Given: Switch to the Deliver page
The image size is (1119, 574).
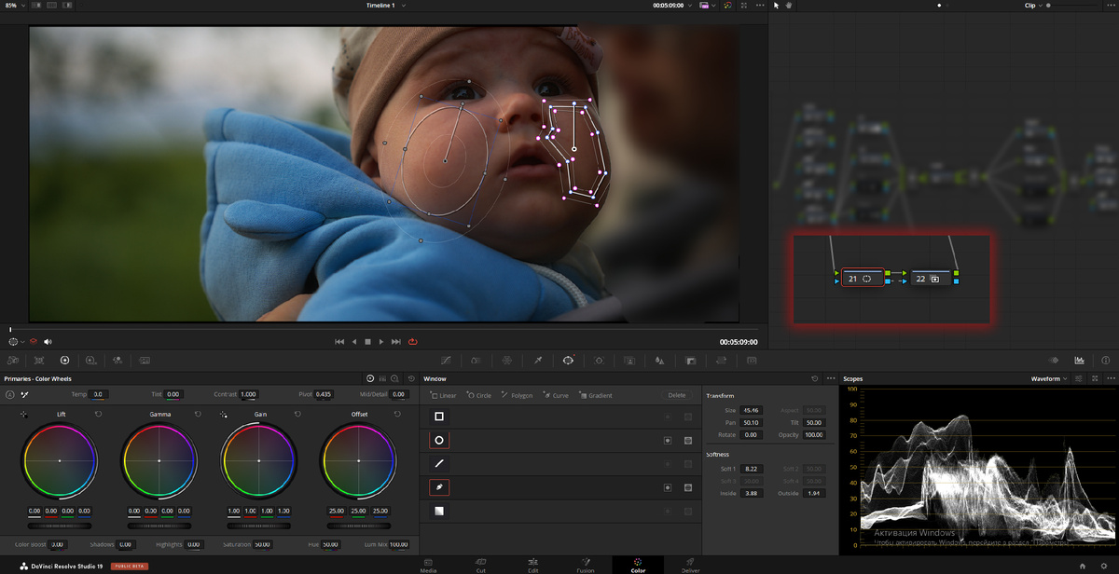Looking at the screenshot, I should tap(690, 566).
